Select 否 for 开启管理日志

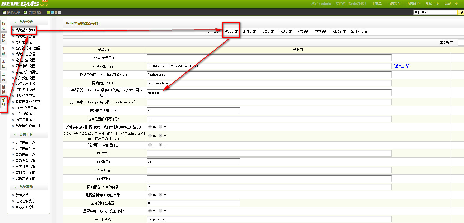161,145
